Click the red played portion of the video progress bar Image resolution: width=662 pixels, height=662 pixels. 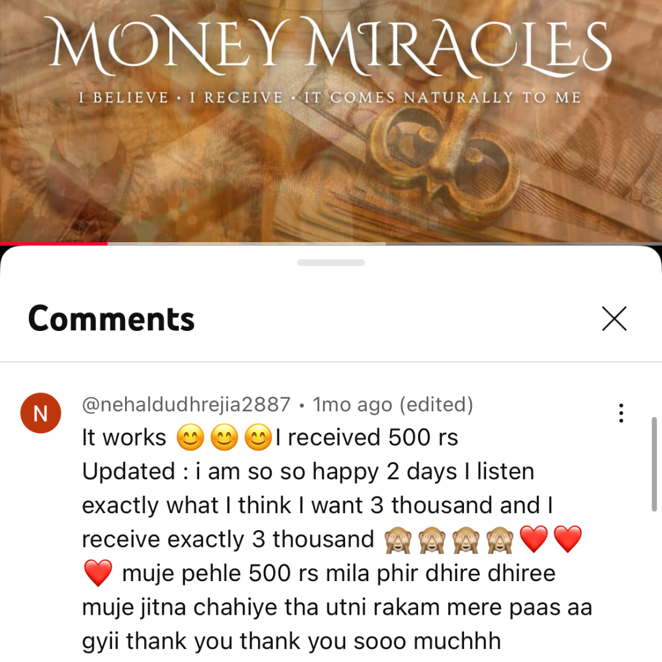[x=53, y=243]
